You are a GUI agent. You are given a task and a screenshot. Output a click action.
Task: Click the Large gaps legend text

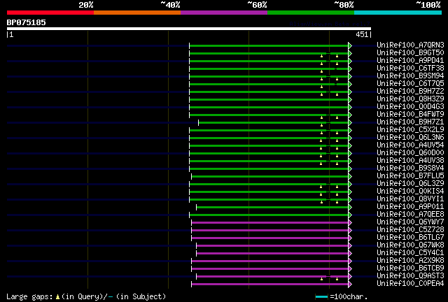tap(86, 297)
